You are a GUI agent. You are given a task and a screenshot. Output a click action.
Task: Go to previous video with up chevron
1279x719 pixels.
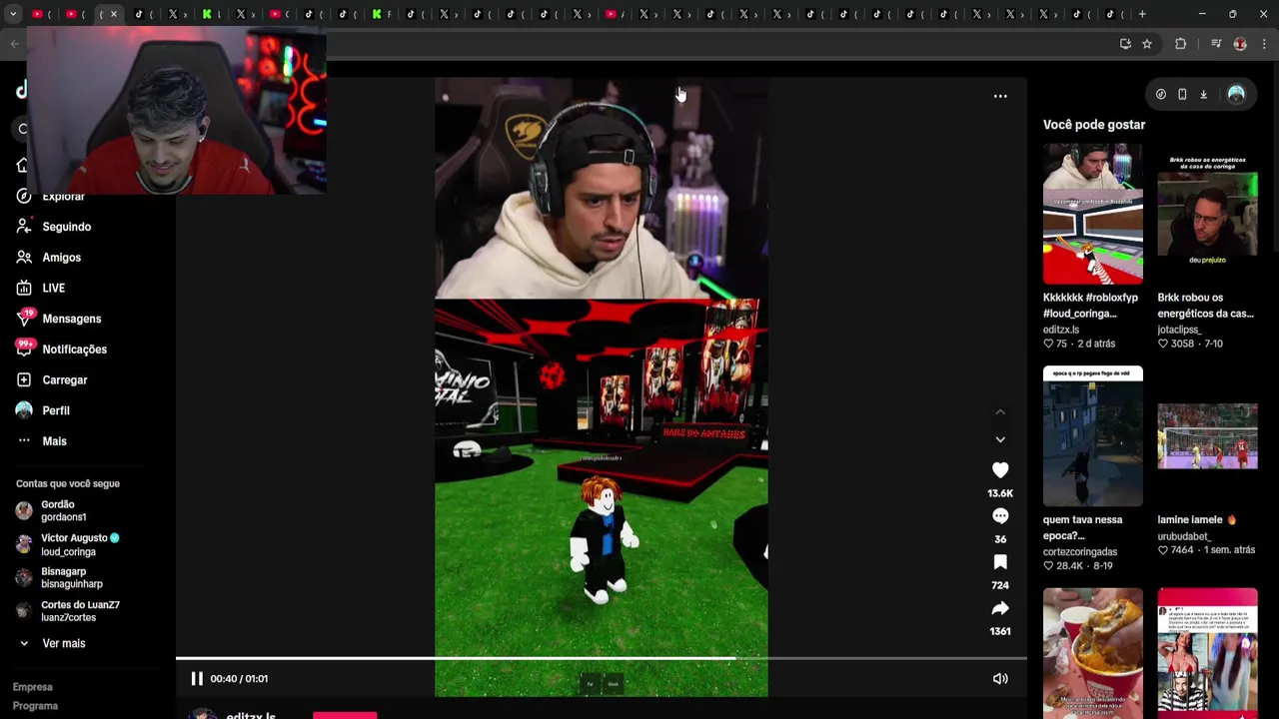pos(1000,411)
